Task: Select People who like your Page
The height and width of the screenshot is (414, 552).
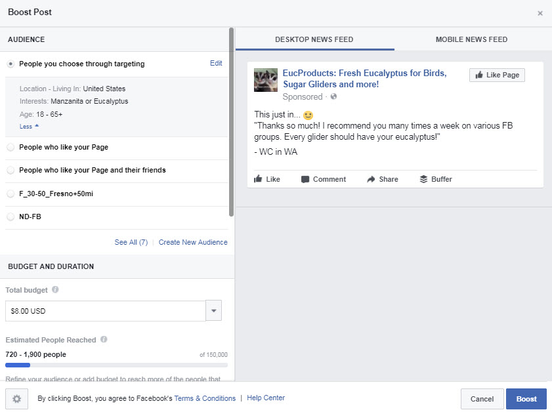Action: point(11,147)
